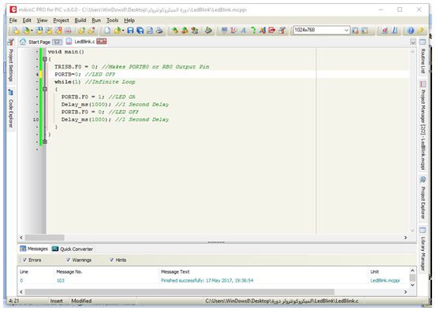
Task: Switch to the Quick Converter tab
Action: tap(73, 249)
